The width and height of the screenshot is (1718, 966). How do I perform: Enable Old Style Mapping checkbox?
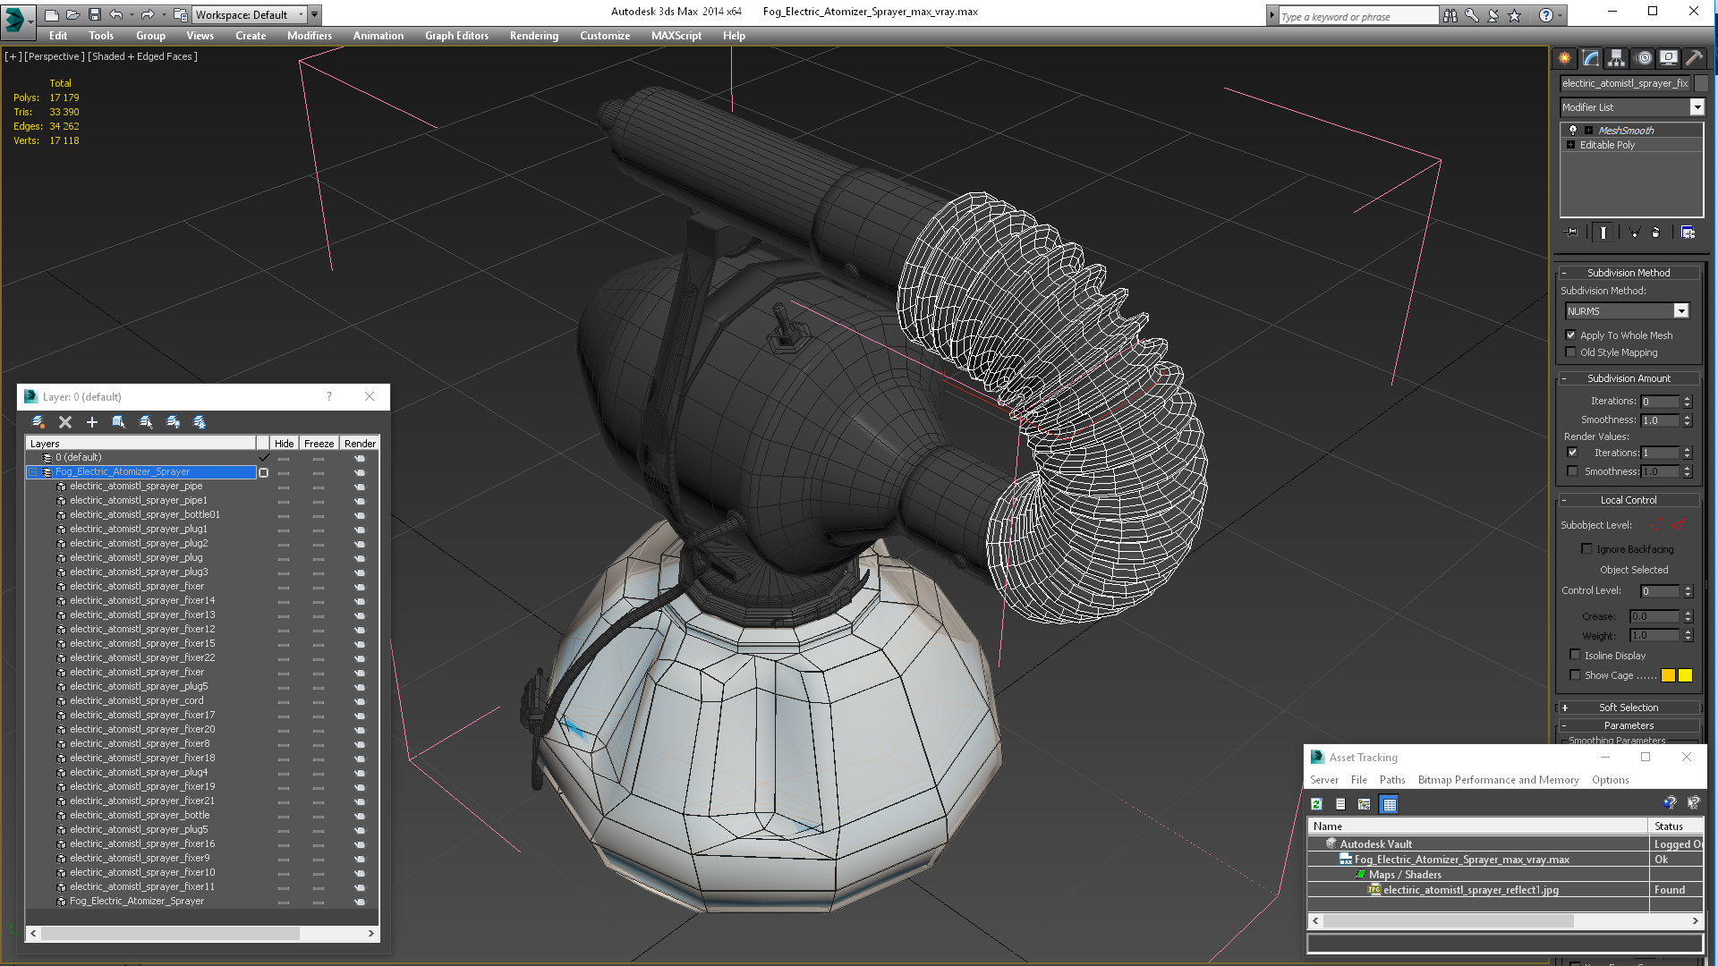pos(1570,352)
